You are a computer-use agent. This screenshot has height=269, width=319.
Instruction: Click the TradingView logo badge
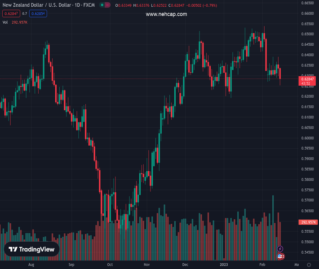32,249
